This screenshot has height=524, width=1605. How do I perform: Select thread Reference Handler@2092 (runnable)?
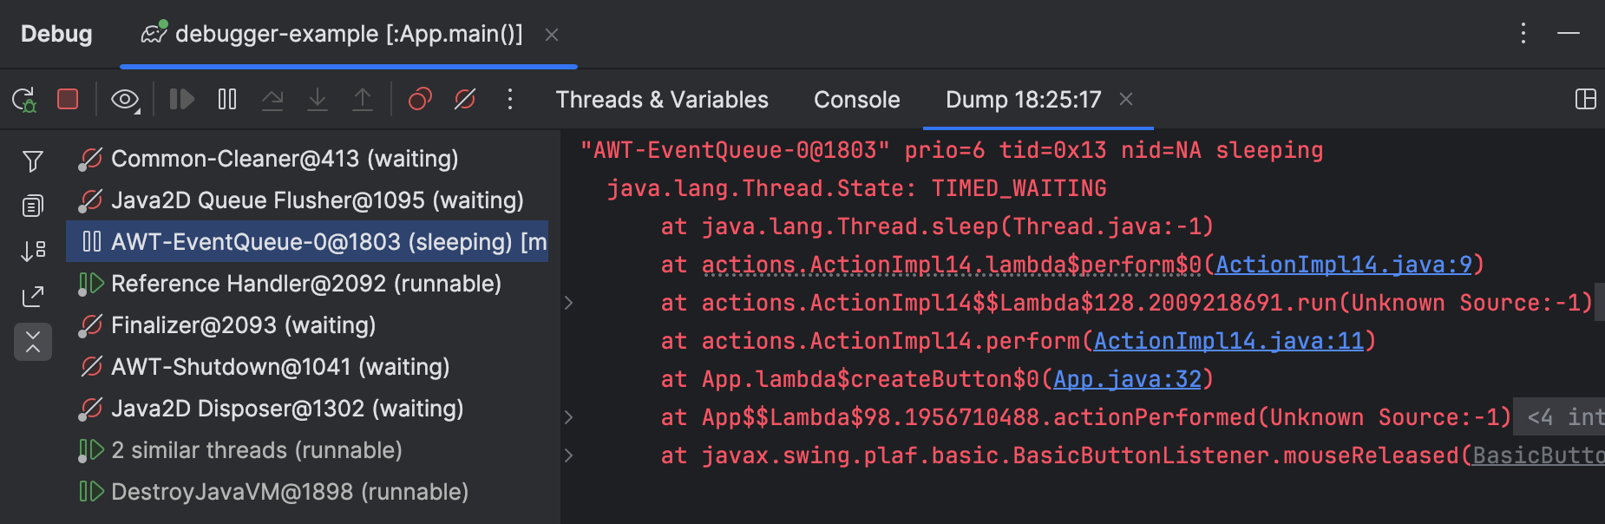point(306,284)
